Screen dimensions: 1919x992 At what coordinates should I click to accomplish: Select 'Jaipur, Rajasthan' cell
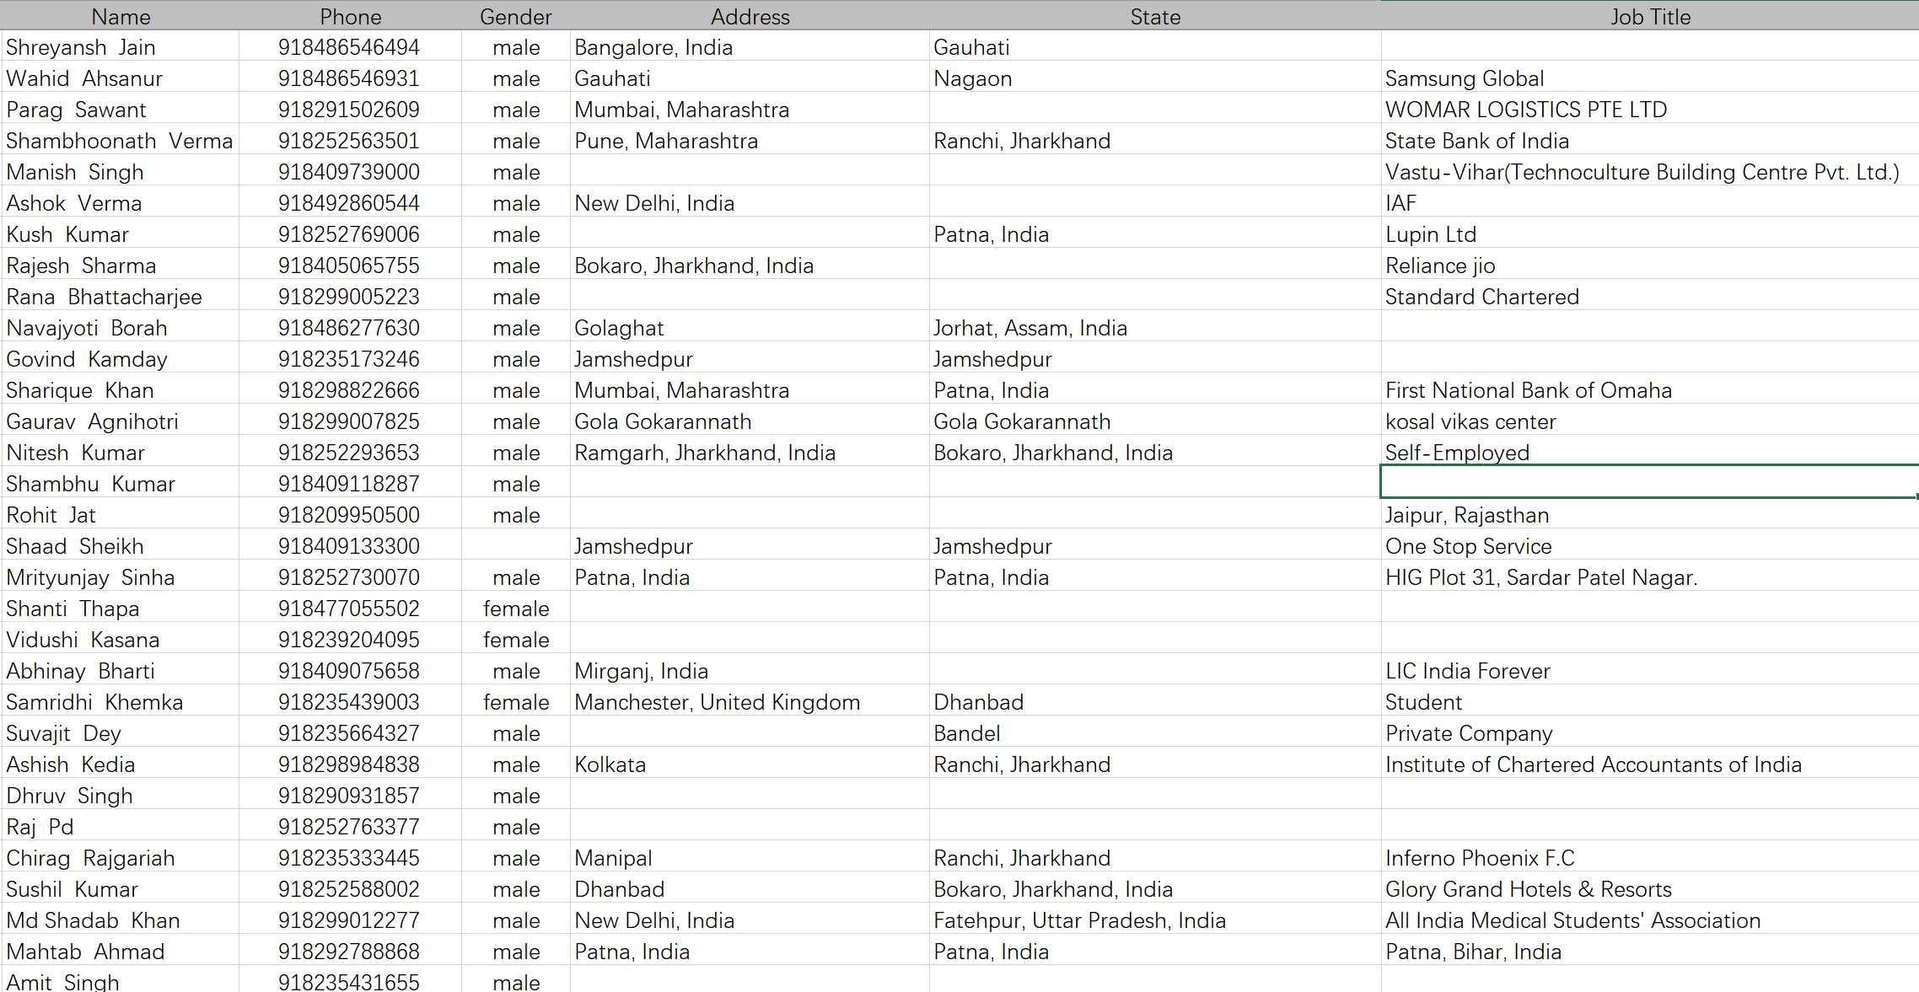point(1650,515)
